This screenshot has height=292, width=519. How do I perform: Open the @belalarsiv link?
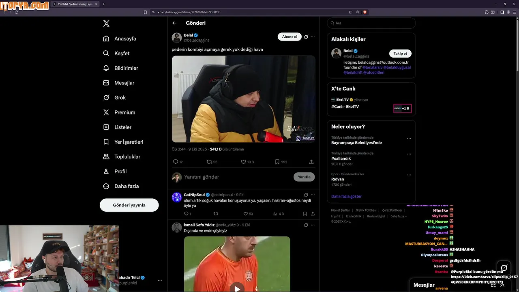pos(372,67)
